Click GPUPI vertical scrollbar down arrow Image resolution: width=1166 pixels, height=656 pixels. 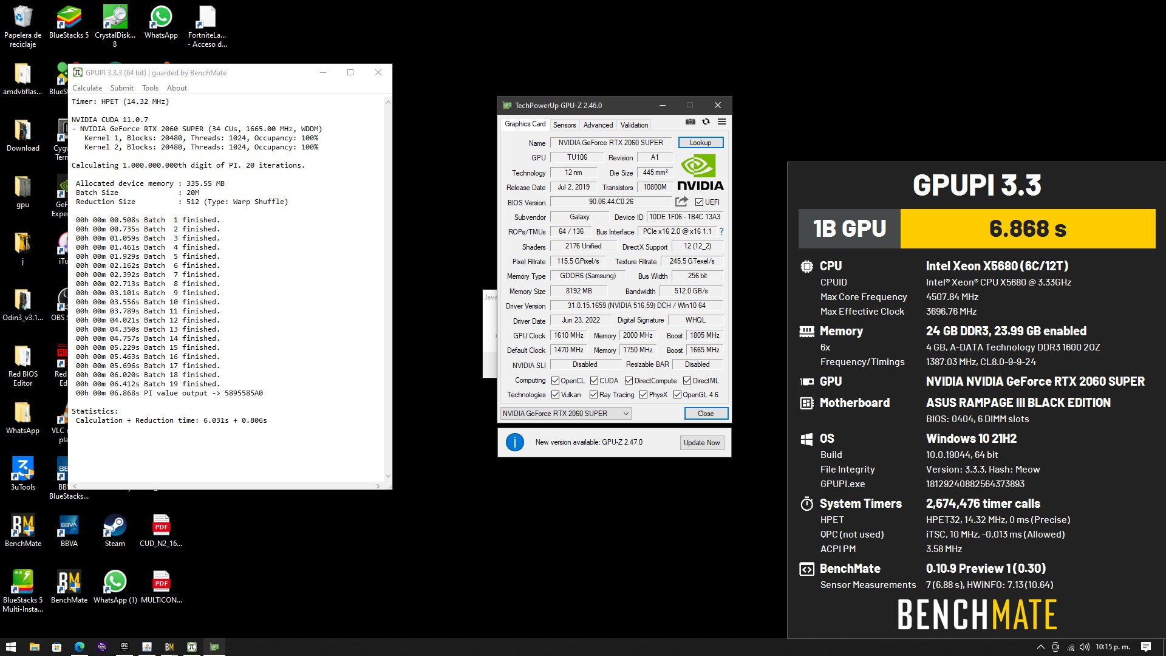point(388,476)
